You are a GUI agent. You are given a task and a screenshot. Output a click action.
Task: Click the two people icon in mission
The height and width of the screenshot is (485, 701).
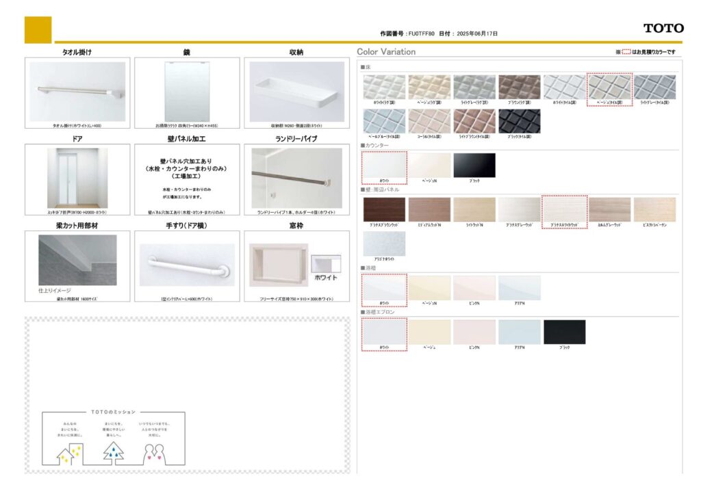[155, 454]
